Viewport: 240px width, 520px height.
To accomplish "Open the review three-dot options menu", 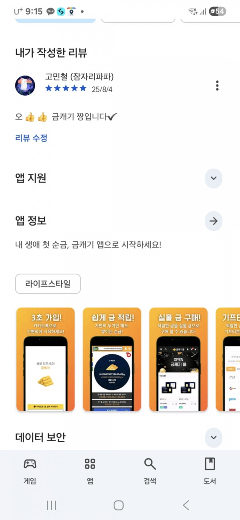I will pos(217,86).
